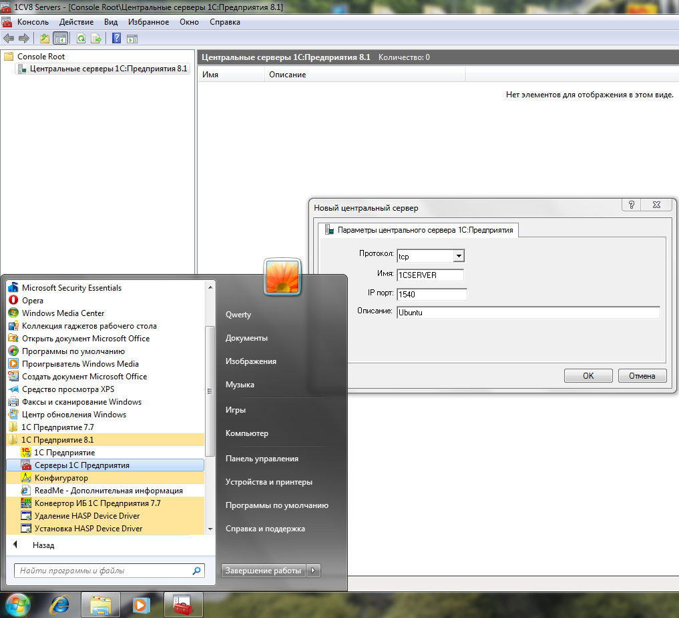Open Internet Explorer from the taskbar
679x618 pixels.
[x=59, y=604]
